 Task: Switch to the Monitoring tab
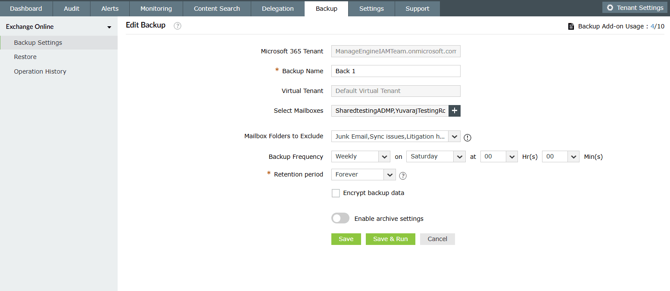pyautogui.click(x=156, y=9)
